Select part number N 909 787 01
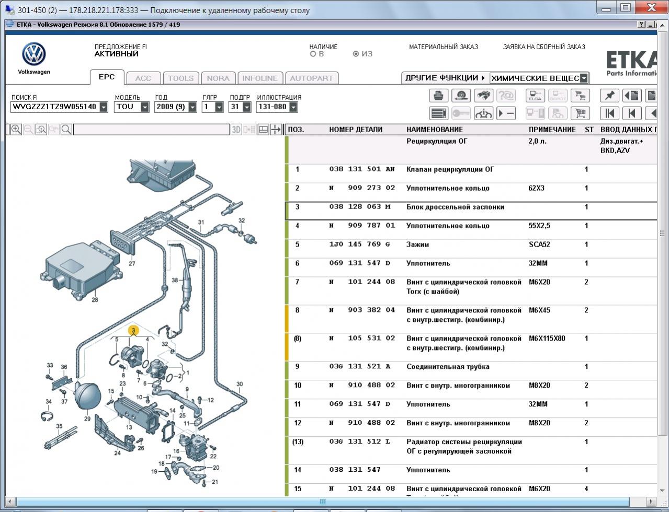Screen dimensions: 669x512 (x=362, y=226)
